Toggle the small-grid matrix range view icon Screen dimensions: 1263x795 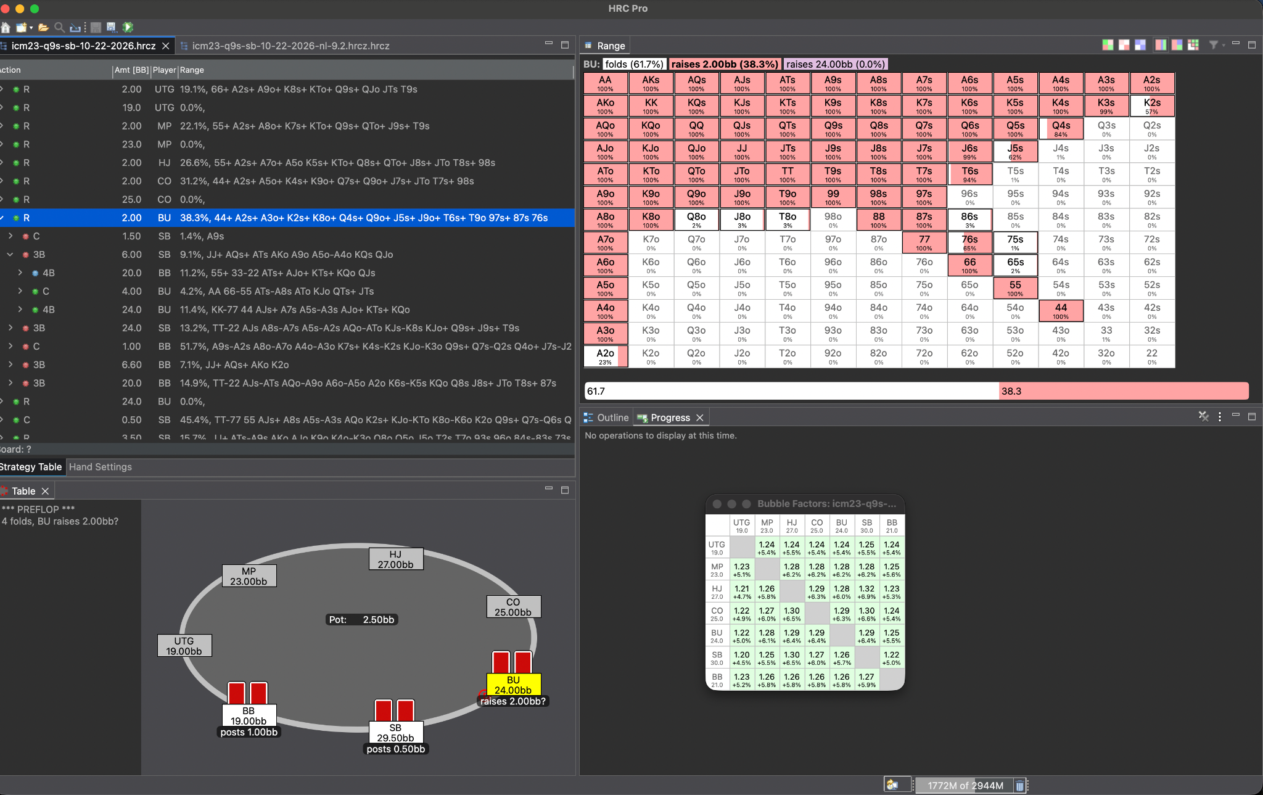[1193, 45]
